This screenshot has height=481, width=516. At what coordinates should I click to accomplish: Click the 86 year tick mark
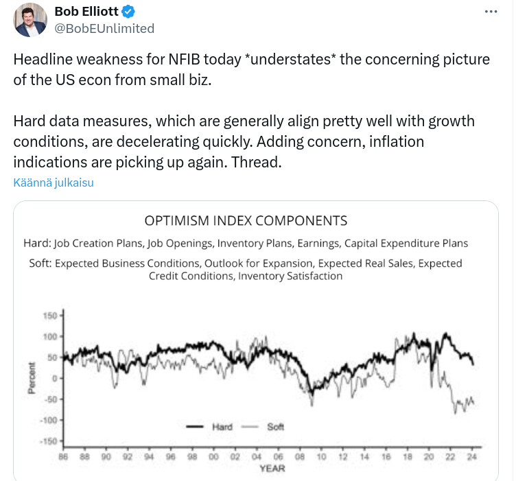(63, 457)
